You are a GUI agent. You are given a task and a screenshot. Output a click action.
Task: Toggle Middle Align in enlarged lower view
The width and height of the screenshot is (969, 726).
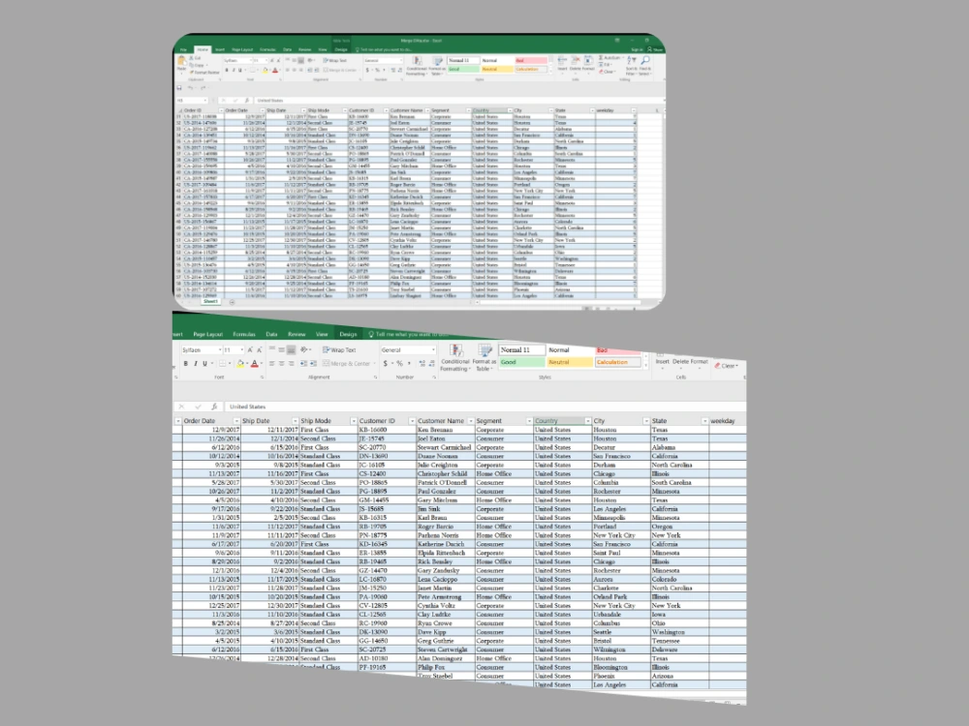tap(281, 350)
